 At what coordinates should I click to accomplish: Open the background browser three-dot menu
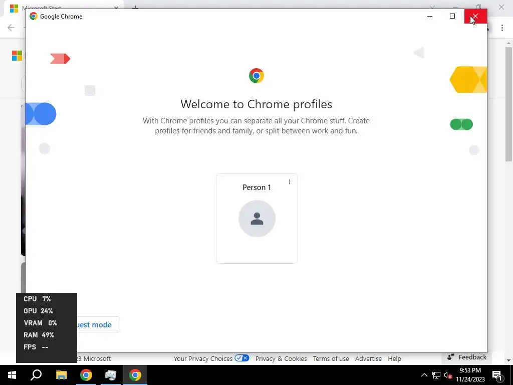click(502, 28)
